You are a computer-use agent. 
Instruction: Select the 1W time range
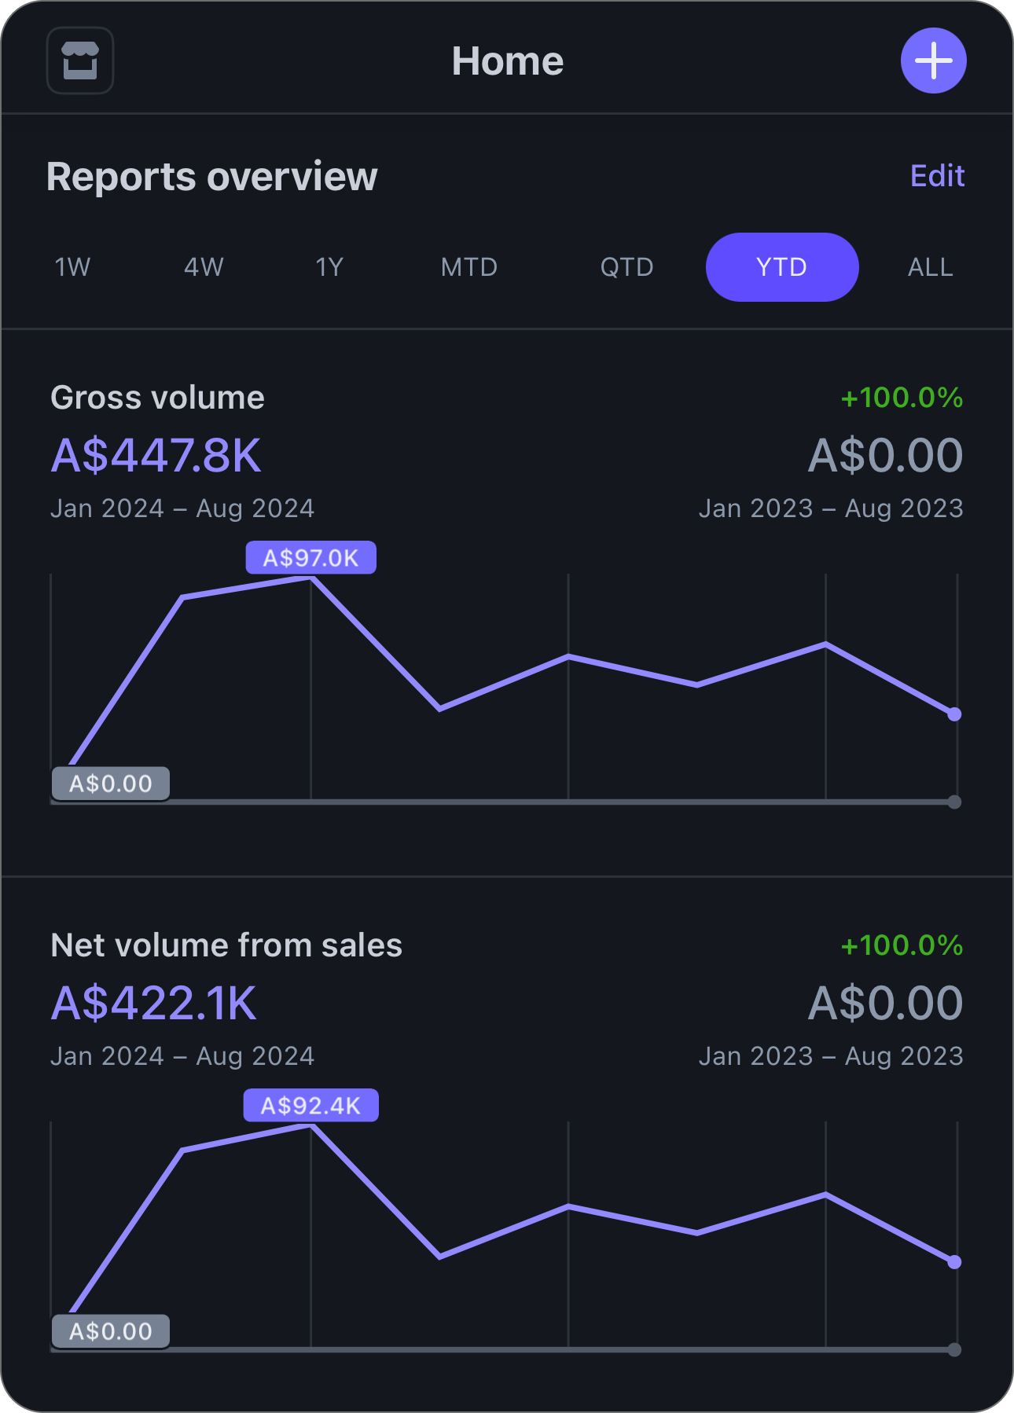pos(72,267)
